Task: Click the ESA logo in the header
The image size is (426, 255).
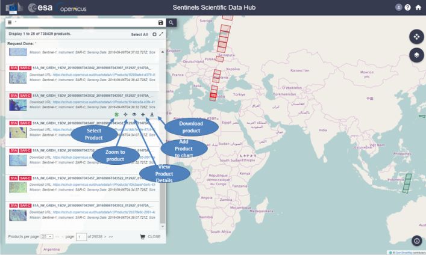Action: pos(40,8)
